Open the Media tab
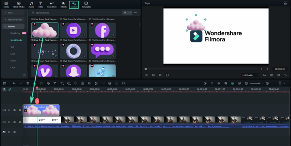 click(x=6, y=5)
